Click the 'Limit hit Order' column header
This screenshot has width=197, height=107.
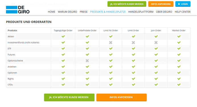pyautogui.click(x=111, y=30)
